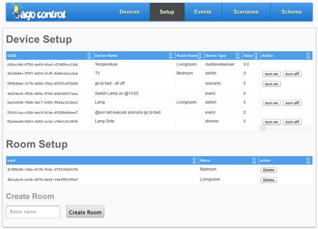Viewport: 318px width, 229px height.
Task: Sort devices by Value arrow
Action: coord(256,56)
